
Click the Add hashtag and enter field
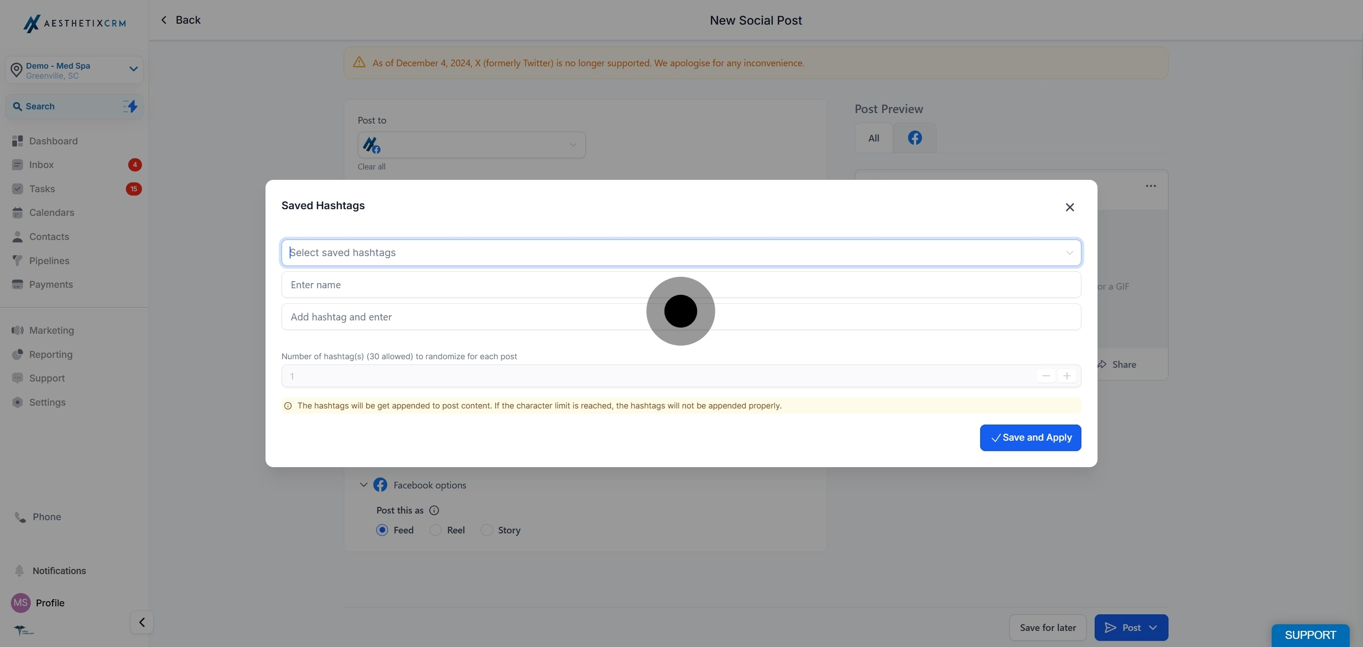(476, 317)
